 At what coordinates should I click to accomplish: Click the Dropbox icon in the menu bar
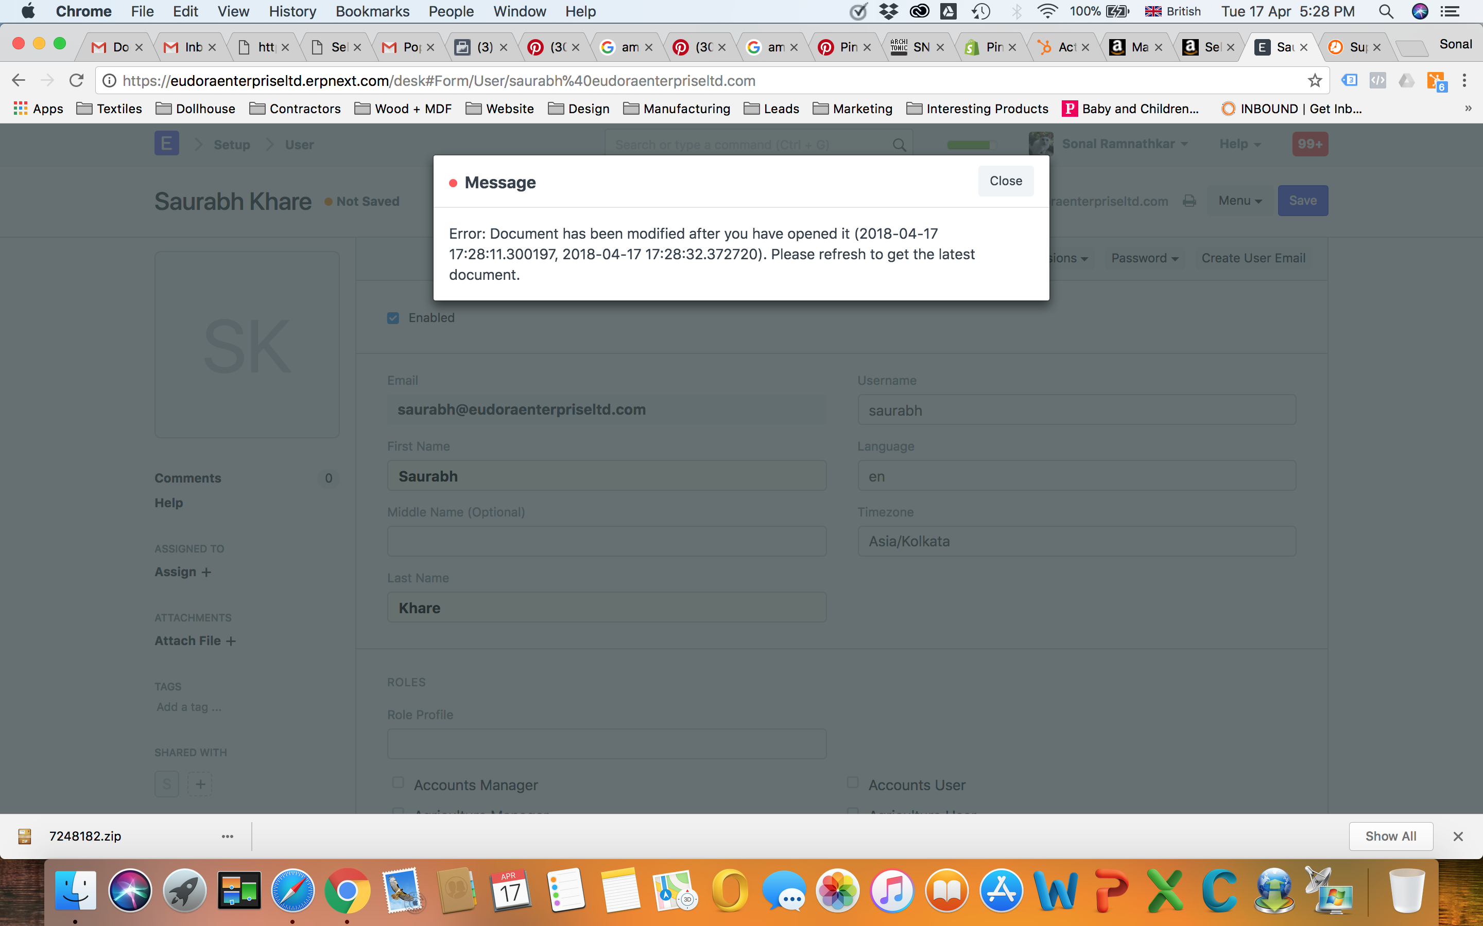pyautogui.click(x=888, y=11)
